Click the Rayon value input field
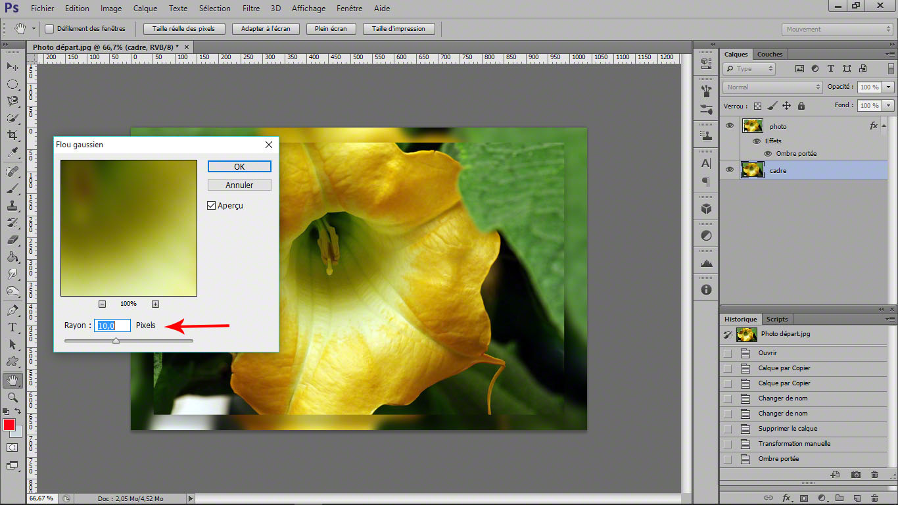The image size is (898, 505). point(112,325)
